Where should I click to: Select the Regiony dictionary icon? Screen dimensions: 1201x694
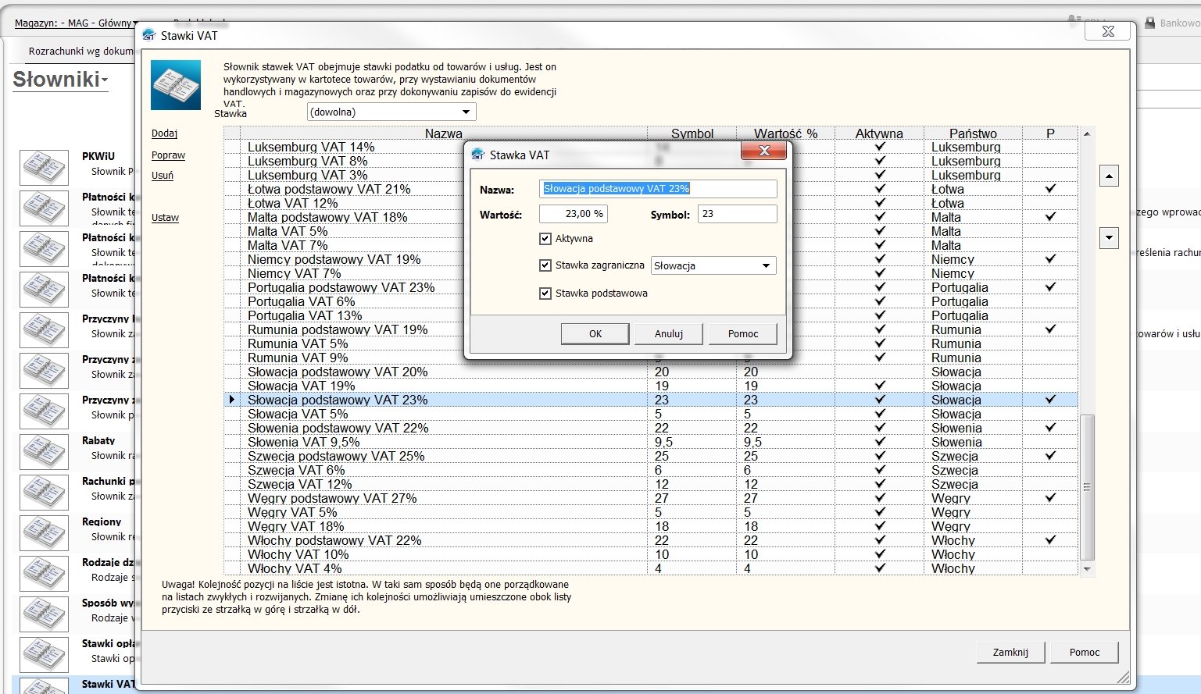pyautogui.click(x=44, y=532)
